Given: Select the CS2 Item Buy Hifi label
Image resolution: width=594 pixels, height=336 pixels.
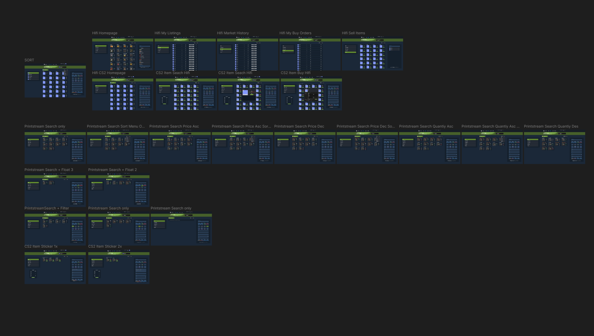Looking at the screenshot, I should (296, 73).
